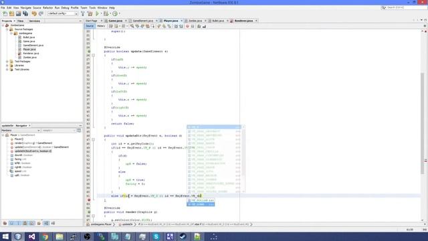This screenshot has width=428, height=241.
Task: Click the Profile Project icon
Action: click(115, 13)
